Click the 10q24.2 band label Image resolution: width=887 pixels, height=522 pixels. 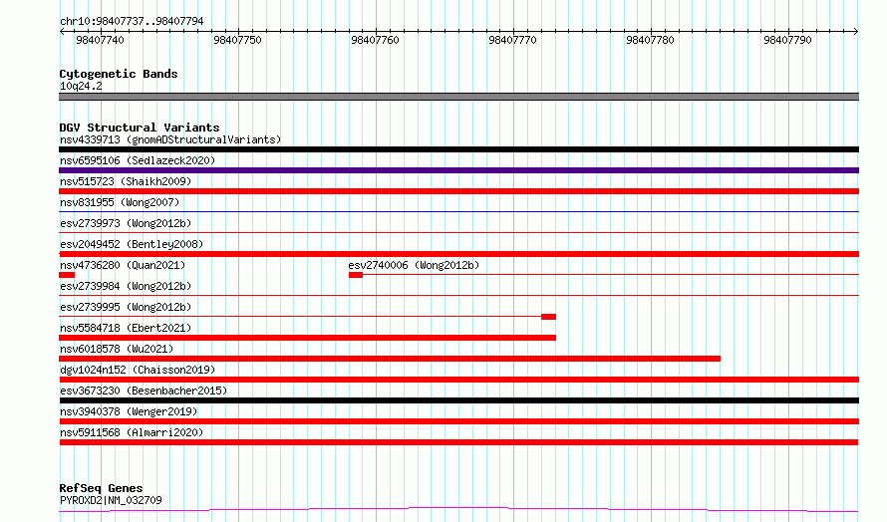[x=81, y=86]
